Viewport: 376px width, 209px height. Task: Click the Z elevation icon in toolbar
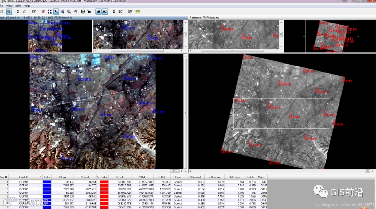pos(114,12)
